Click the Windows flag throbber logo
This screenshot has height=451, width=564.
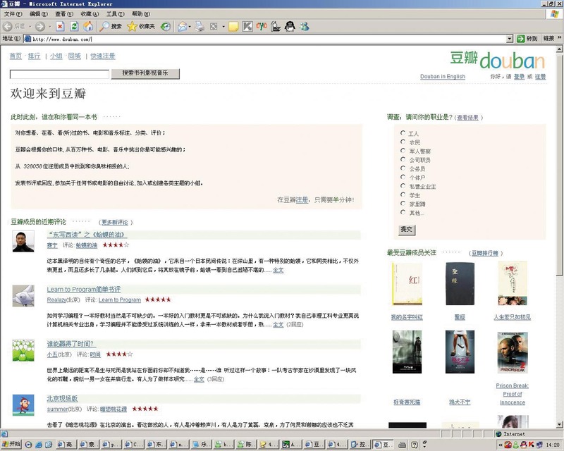(555, 14)
